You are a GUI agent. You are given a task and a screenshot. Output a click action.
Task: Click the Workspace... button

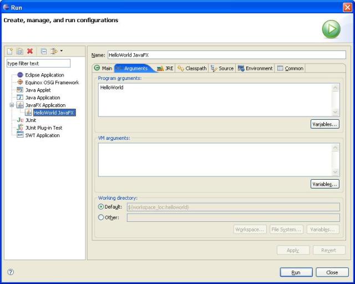pyautogui.click(x=250, y=230)
